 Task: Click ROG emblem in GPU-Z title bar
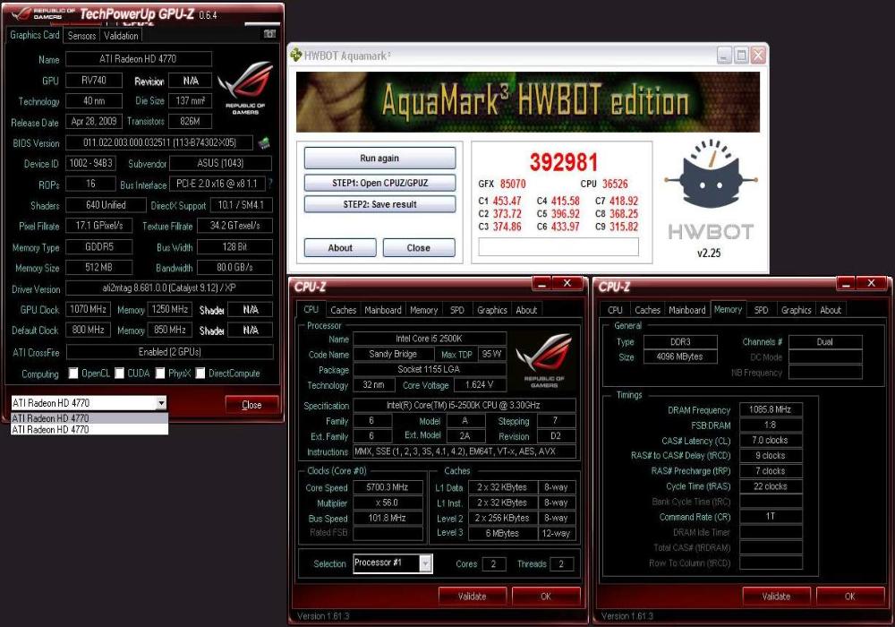point(23,13)
